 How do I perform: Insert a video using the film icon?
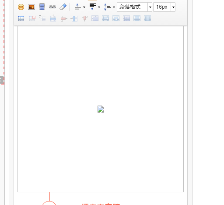[x=42, y=7]
